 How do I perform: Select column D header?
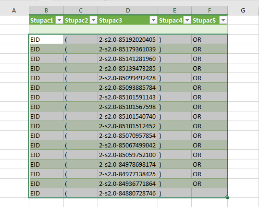click(x=128, y=11)
